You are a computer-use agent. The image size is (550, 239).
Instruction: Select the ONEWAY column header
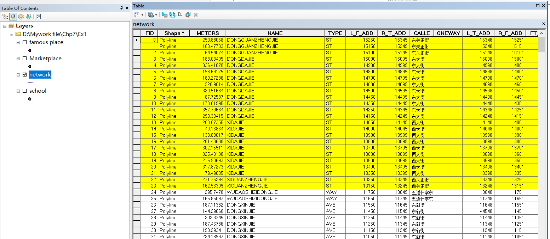[448, 33]
